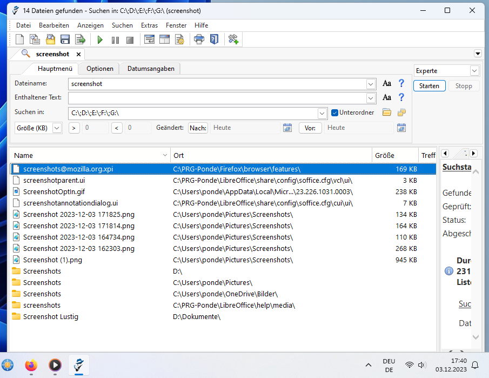
Task: Open the Experte mode dropdown
Action: pyautogui.click(x=474, y=70)
